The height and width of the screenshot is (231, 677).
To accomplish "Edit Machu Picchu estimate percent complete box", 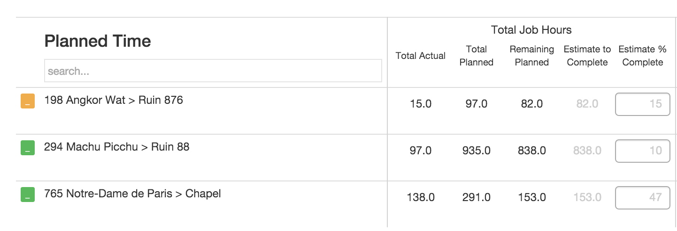I will tap(642, 151).
